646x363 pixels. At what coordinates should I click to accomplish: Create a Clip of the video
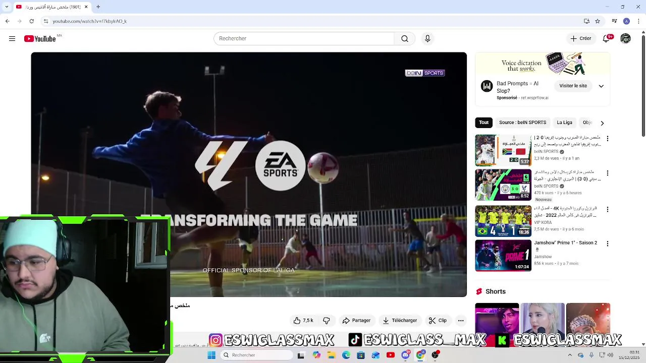[438, 321]
